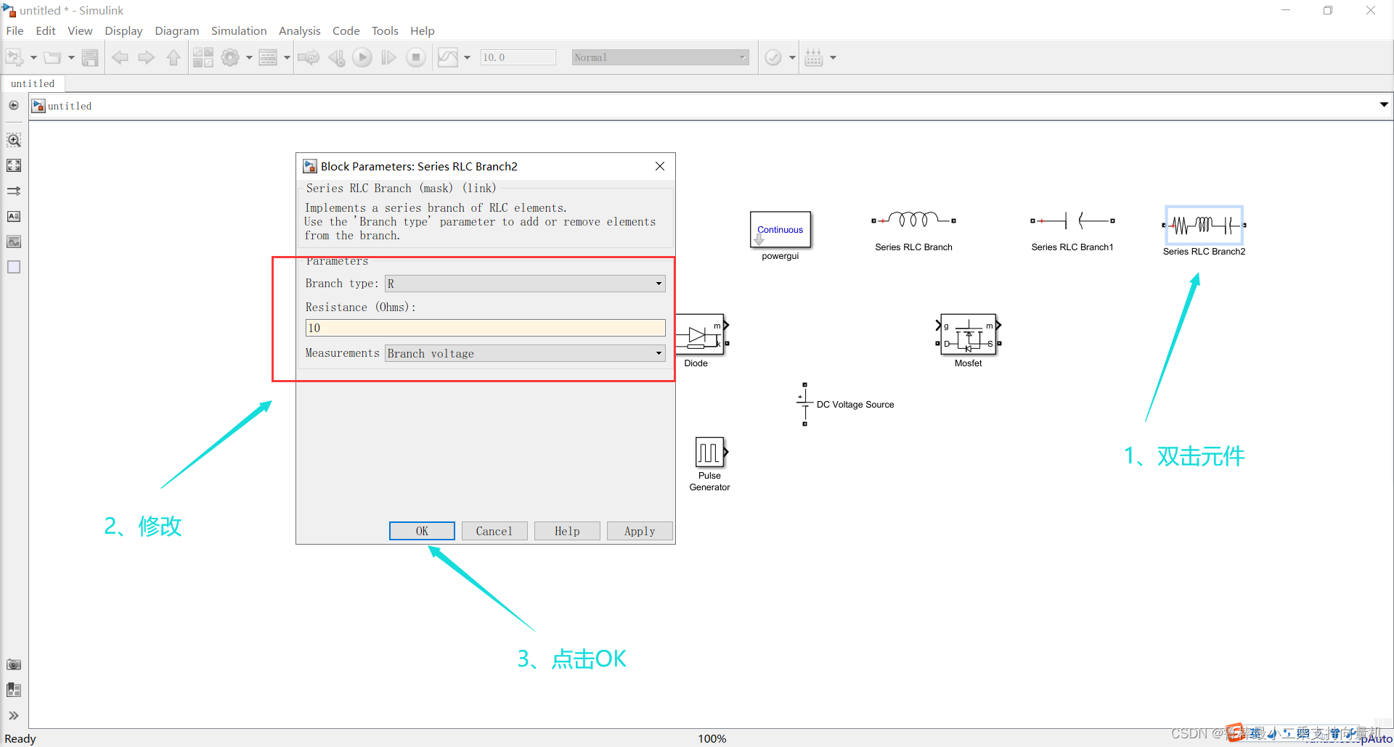Select the Series RLC Branch2 block
The image size is (1394, 747).
(x=1204, y=226)
